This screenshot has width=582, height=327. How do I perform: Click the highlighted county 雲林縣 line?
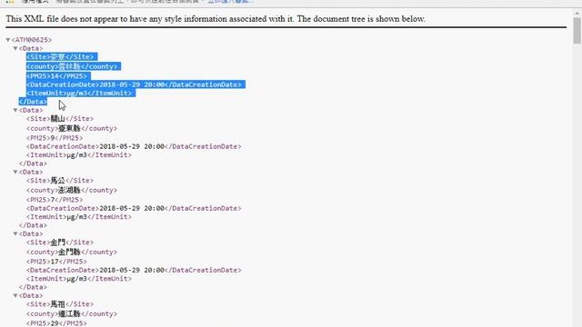pos(73,66)
